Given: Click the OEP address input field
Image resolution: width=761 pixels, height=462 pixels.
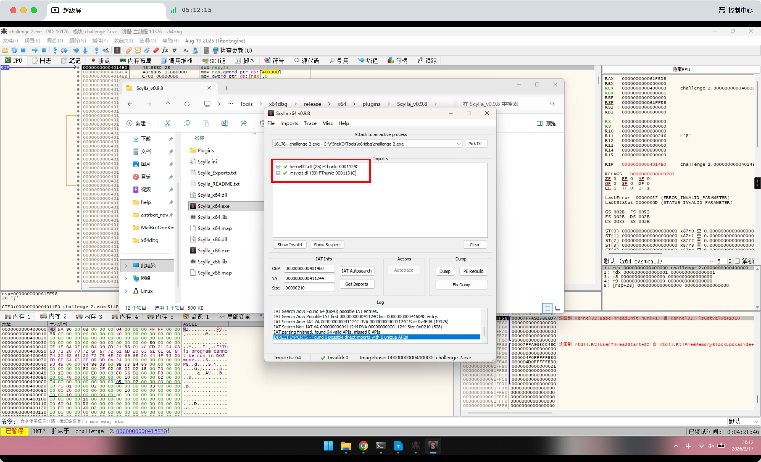Looking at the screenshot, I should [309, 268].
